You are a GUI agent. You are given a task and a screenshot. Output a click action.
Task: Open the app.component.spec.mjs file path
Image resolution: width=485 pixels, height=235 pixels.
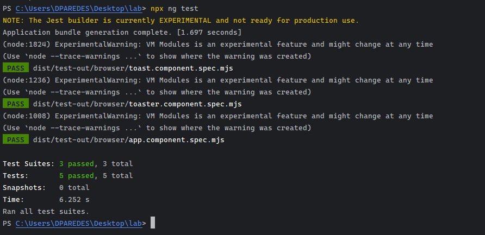(128, 140)
